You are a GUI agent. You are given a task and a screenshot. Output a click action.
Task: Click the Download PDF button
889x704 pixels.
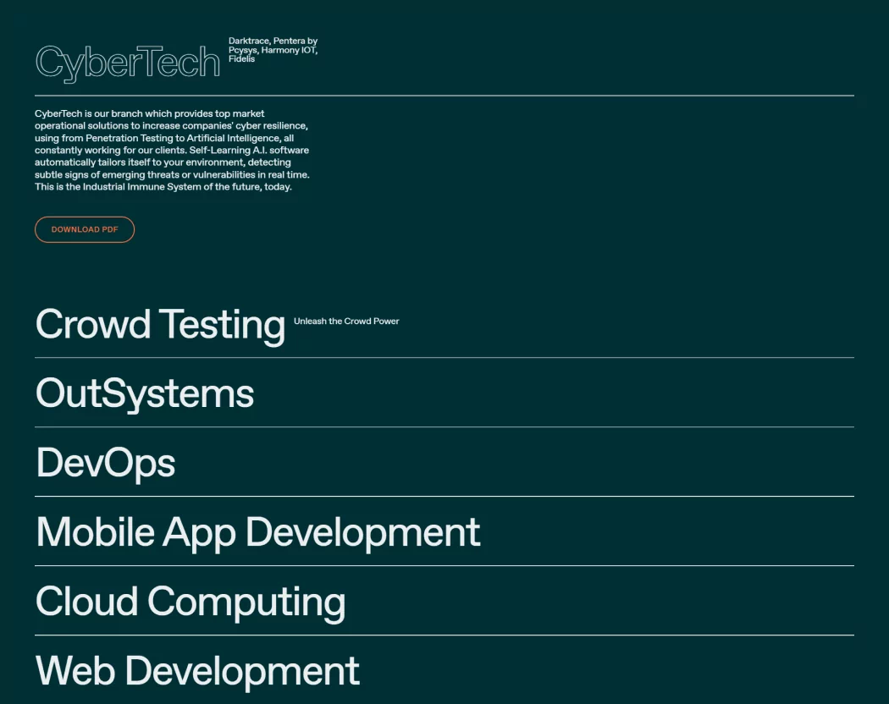click(85, 229)
